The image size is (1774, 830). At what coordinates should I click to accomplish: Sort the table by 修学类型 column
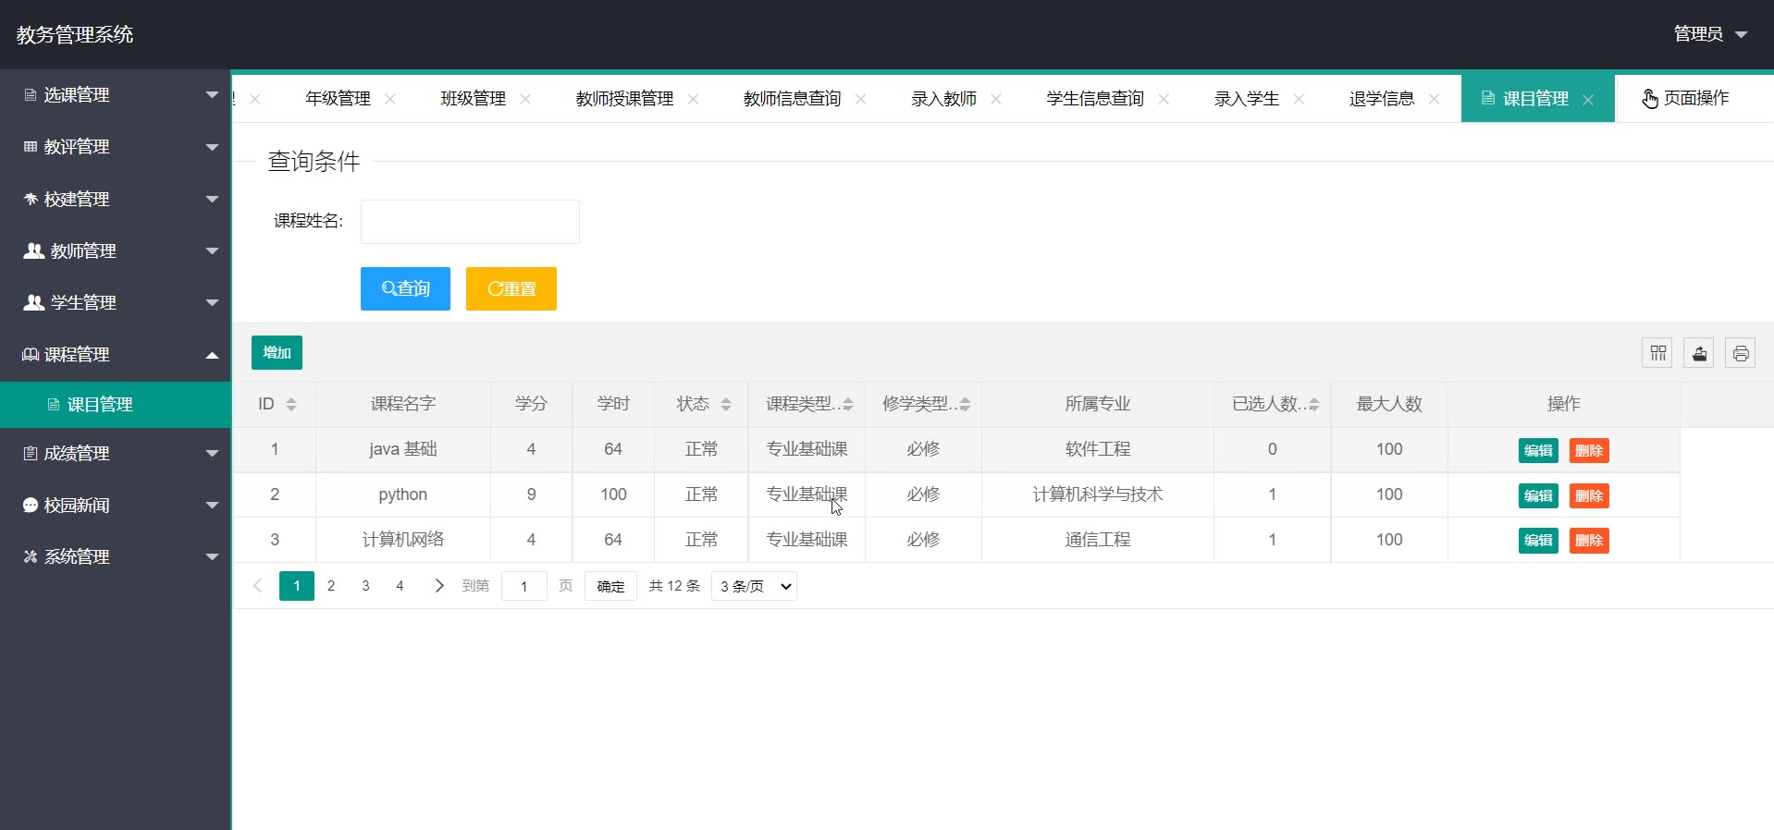(966, 405)
